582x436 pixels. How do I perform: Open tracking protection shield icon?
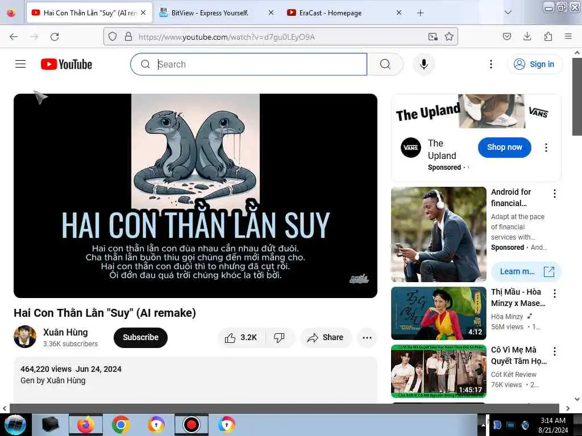[x=113, y=36]
